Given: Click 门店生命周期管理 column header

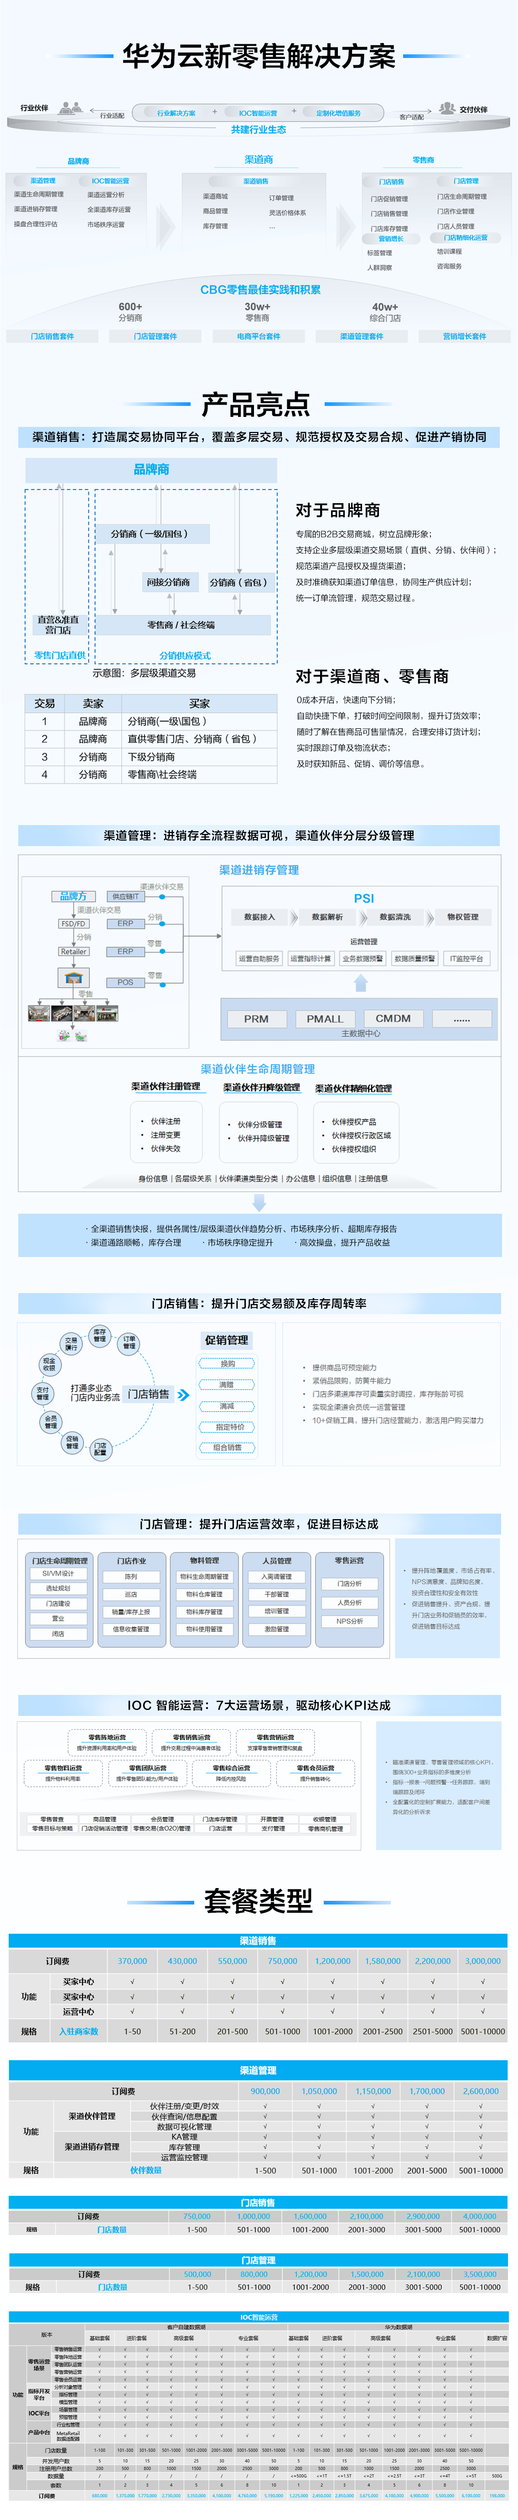Looking at the screenshot, I should (59, 1560).
